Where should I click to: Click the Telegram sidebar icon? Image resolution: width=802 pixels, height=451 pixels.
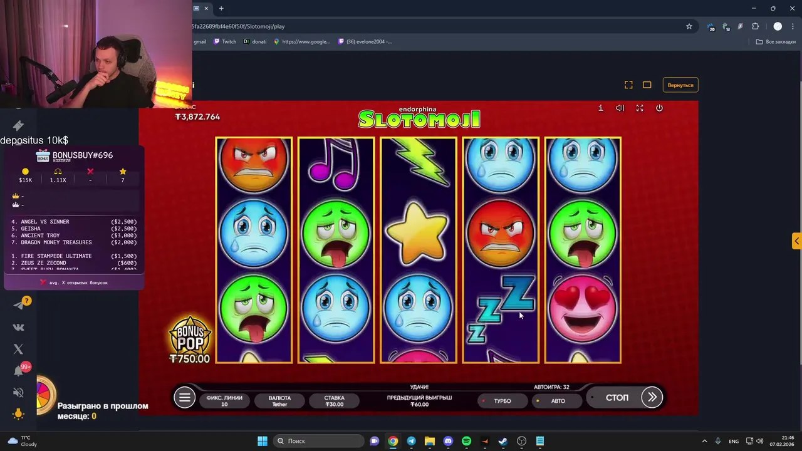pos(19,305)
